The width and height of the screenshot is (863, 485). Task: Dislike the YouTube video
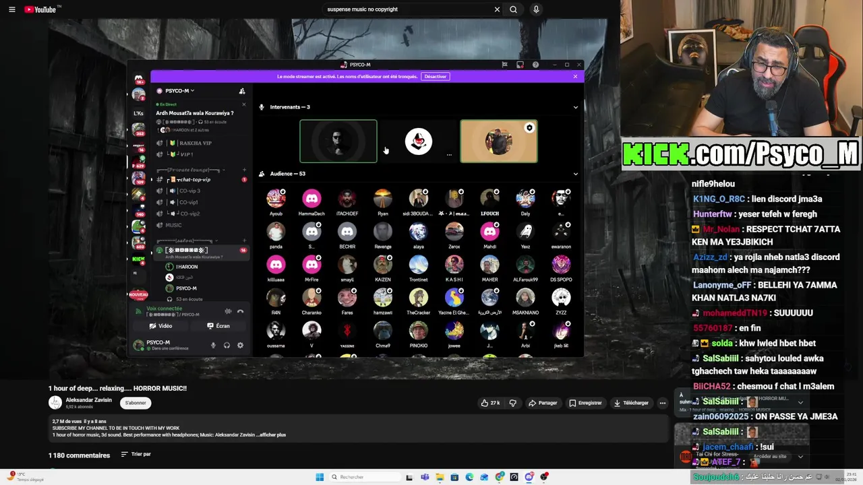512,403
